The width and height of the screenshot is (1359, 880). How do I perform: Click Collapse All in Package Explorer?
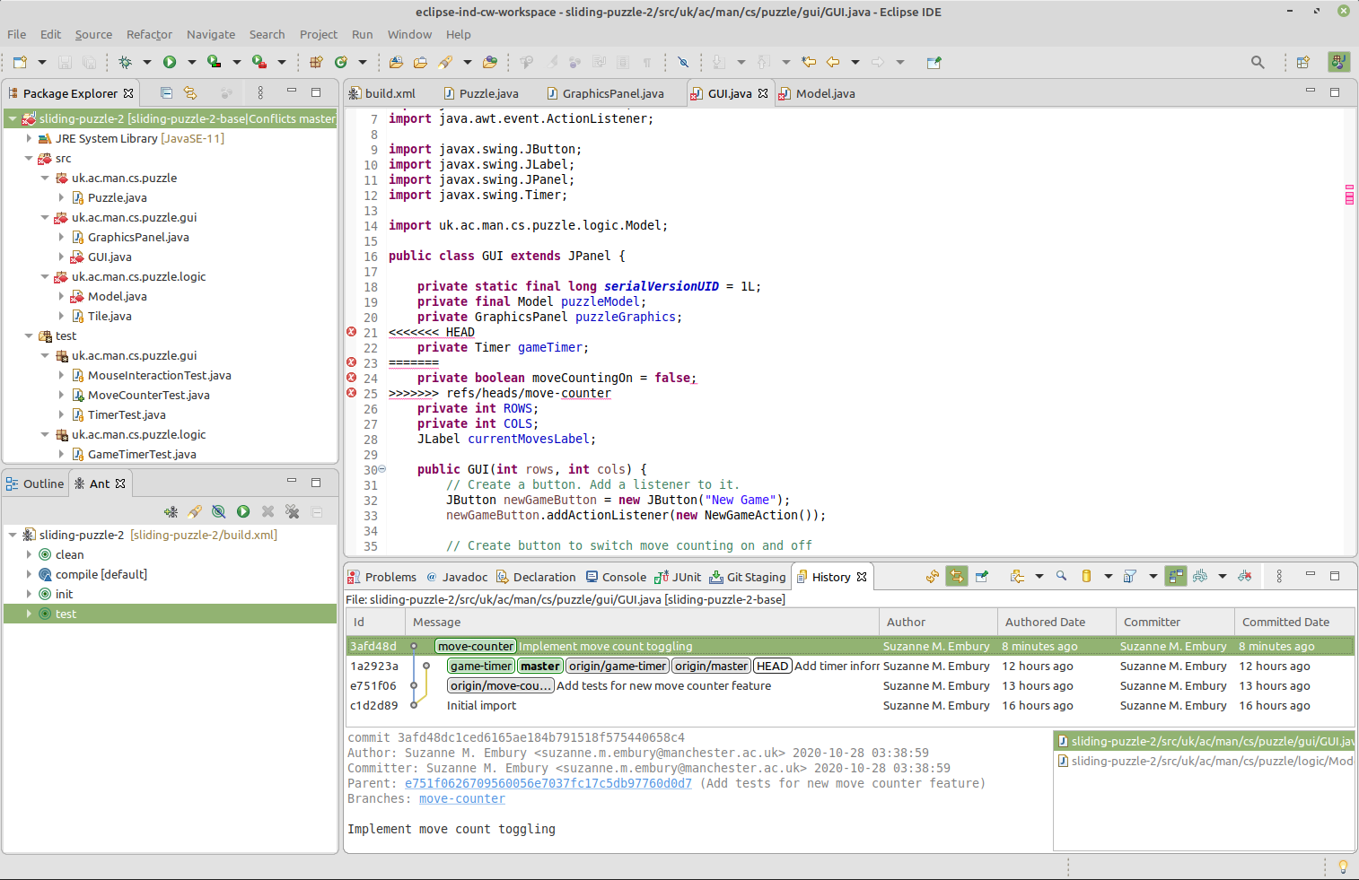click(166, 92)
